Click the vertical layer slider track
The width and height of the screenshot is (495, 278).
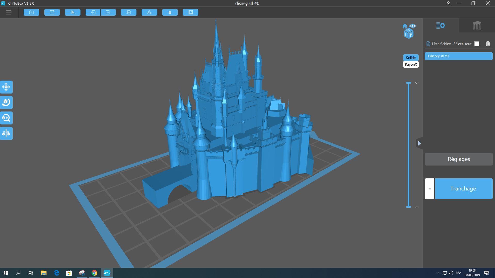(409, 145)
